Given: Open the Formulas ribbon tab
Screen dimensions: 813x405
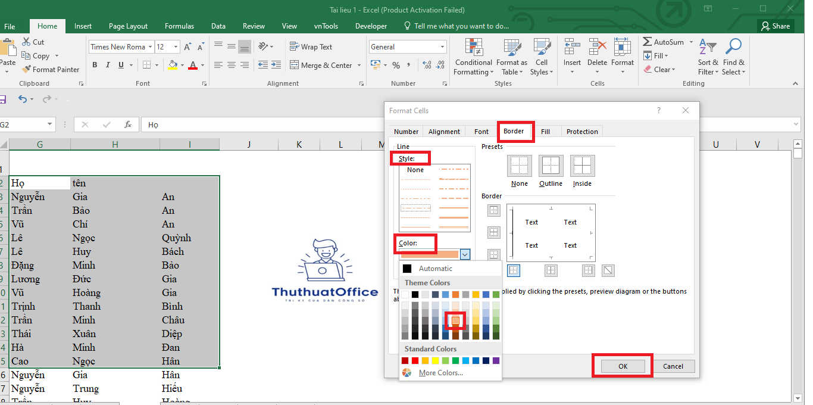Looking at the screenshot, I should (x=179, y=26).
